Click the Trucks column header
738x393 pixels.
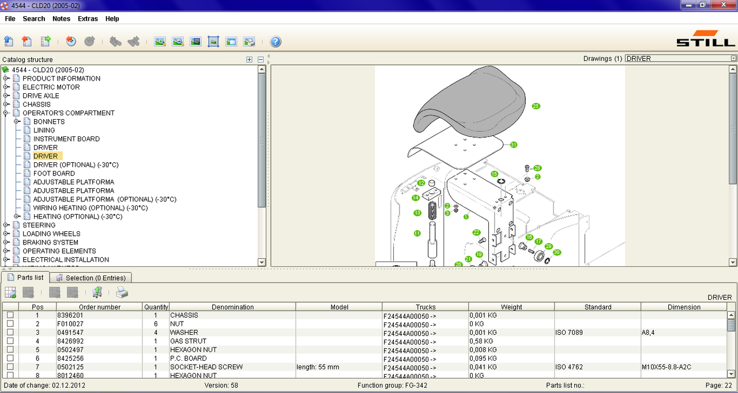tap(426, 307)
